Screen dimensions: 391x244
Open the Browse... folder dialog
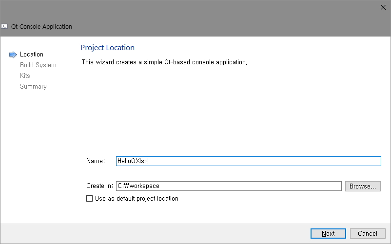click(x=363, y=186)
